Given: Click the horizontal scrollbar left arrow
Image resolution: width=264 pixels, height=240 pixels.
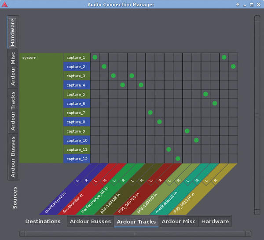Looking at the screenshot, I should tap(22, 233).
